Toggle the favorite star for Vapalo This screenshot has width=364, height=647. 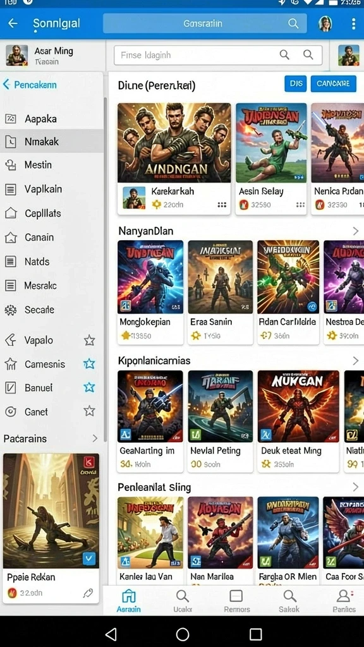tap(89, 341)
